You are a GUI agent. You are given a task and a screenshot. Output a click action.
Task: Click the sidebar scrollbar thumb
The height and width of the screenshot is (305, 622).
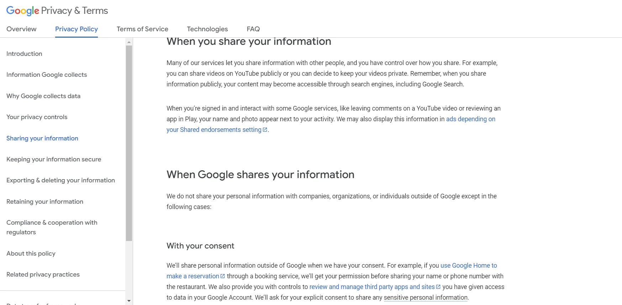pos(129,143)
